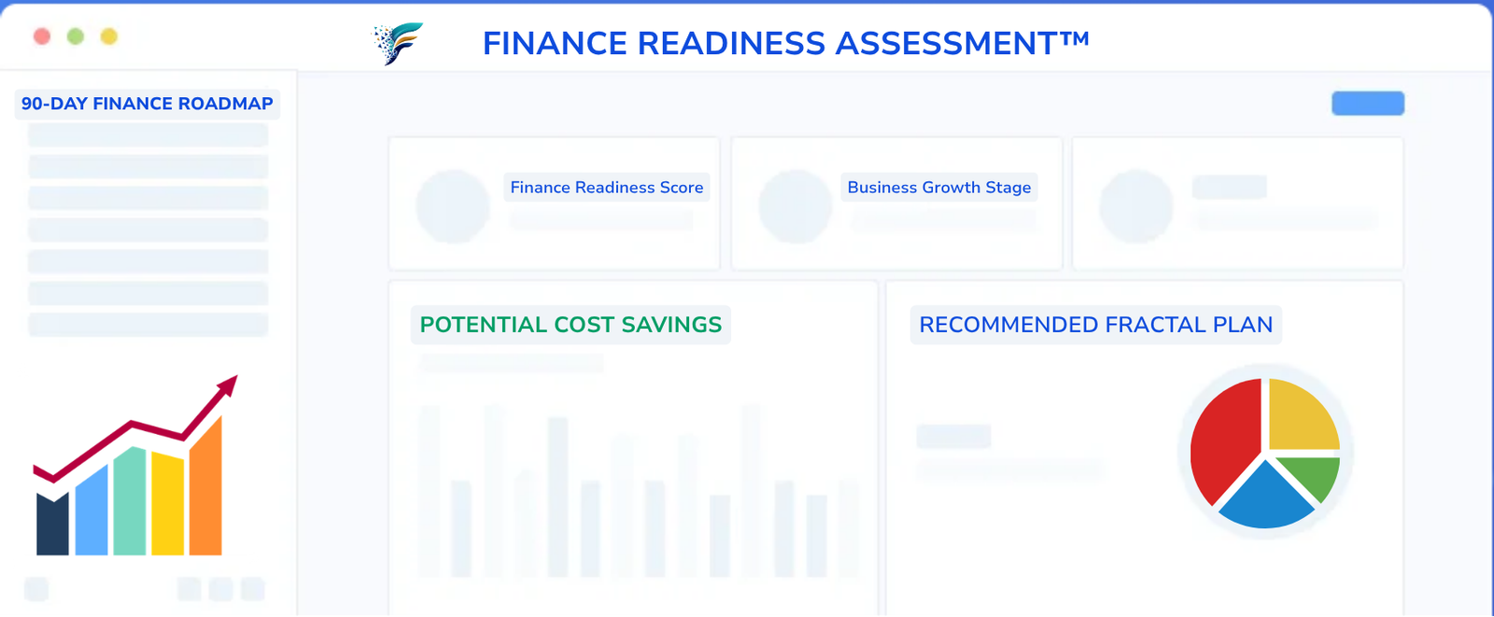1494x617 pixels.
Task: Click the blue button at top right
Action: 1368,104
